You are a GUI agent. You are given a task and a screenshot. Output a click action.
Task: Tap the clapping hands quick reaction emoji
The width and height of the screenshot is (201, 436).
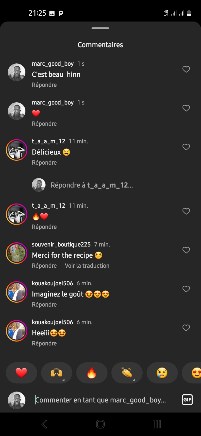coord(127,373)
